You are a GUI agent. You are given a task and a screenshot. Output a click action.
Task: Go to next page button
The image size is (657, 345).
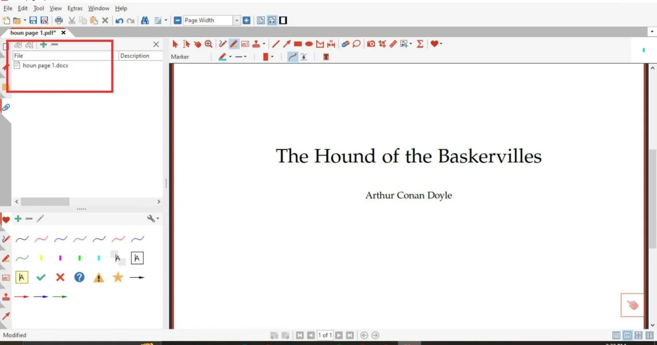point(339,335)
